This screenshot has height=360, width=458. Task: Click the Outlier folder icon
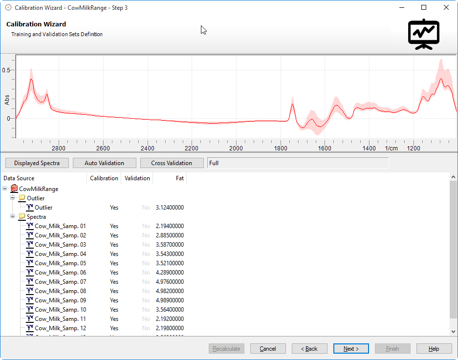(x=22, y=198)
